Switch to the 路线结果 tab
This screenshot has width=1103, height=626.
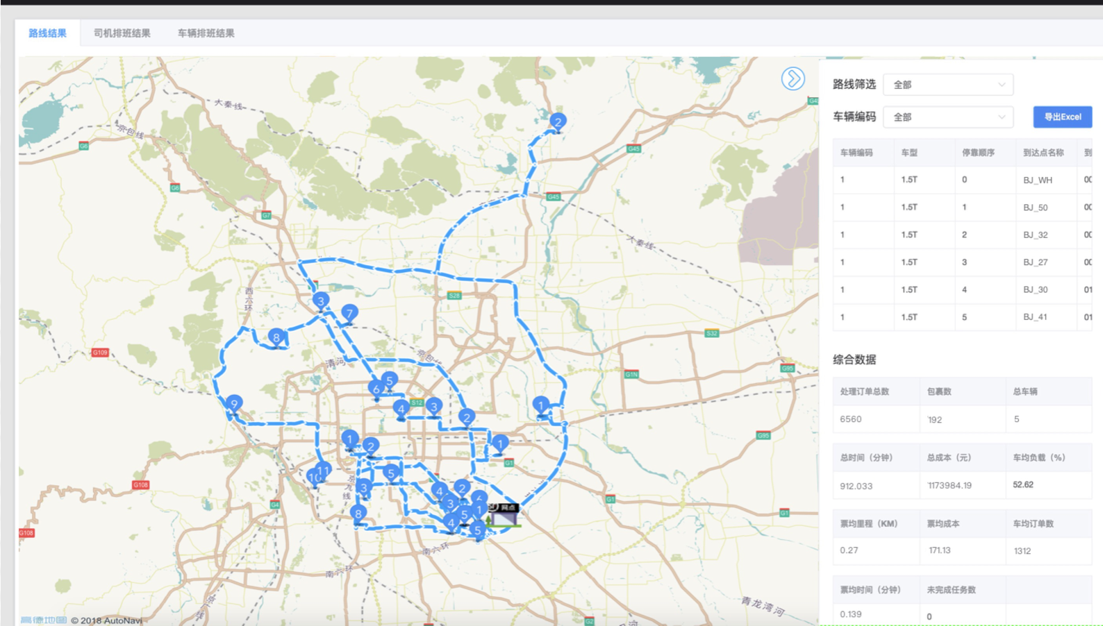48,33
